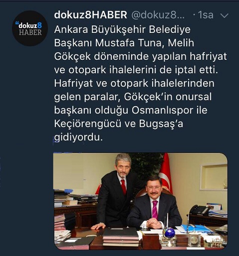Open the @dokuz8... account handle
Image resolution: width=239 pixels, height=256 pixels.
point(158,15)
